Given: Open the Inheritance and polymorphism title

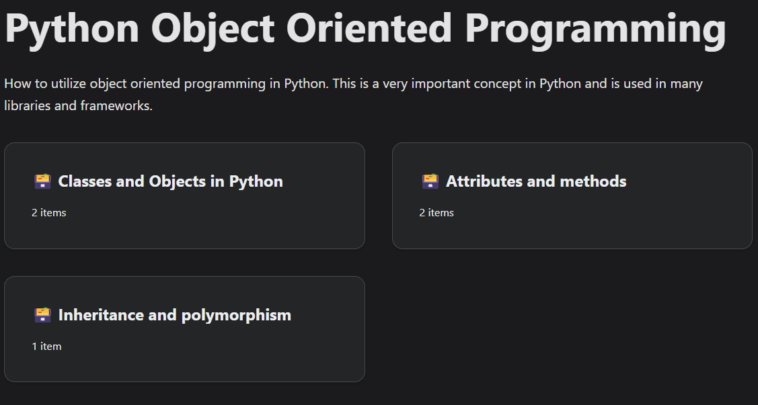Looking at the screenshot, I should [x=174, y=315].
